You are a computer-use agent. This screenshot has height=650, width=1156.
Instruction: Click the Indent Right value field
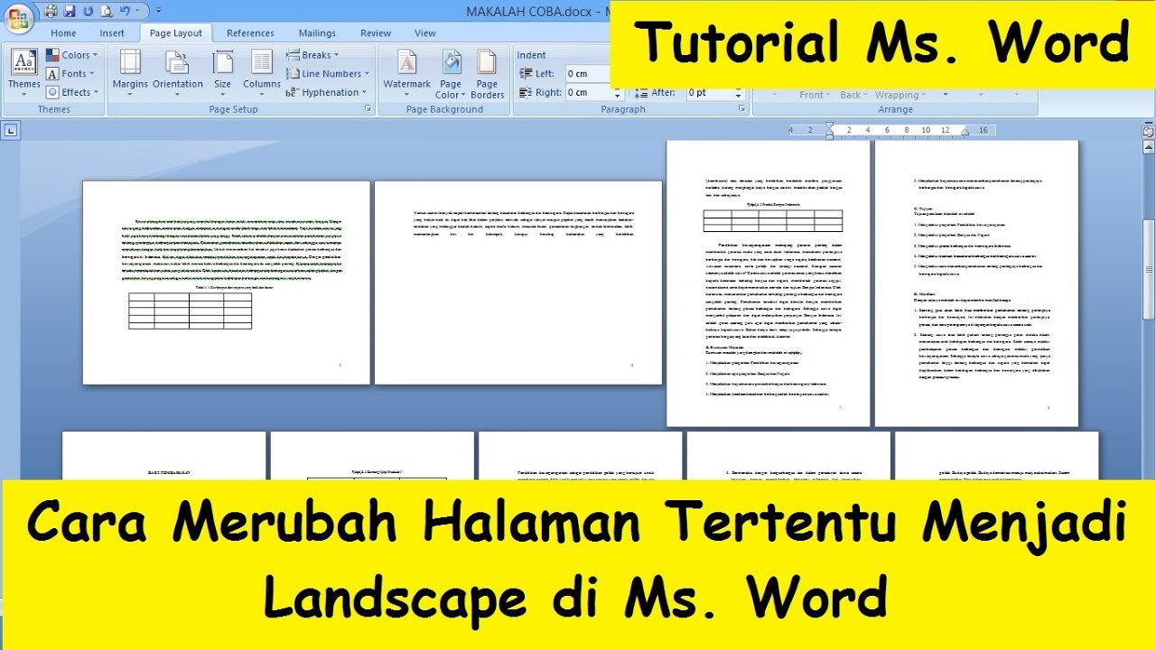tap(589, 92)
